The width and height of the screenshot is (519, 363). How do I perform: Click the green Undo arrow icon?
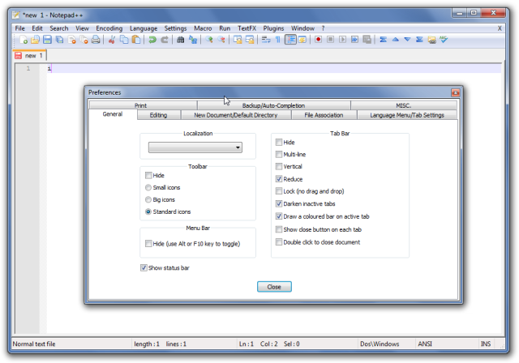[x=152, y=40]
